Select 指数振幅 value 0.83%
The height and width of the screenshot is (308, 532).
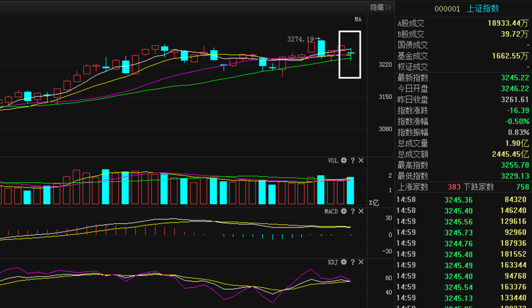[519, 132]
